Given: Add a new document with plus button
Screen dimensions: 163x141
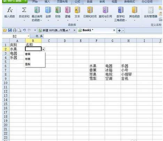Looking at the screenshot, I should pos(119,31).
